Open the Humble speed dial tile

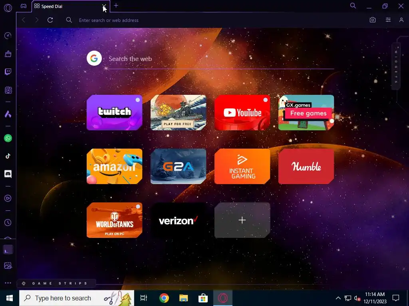306,166
